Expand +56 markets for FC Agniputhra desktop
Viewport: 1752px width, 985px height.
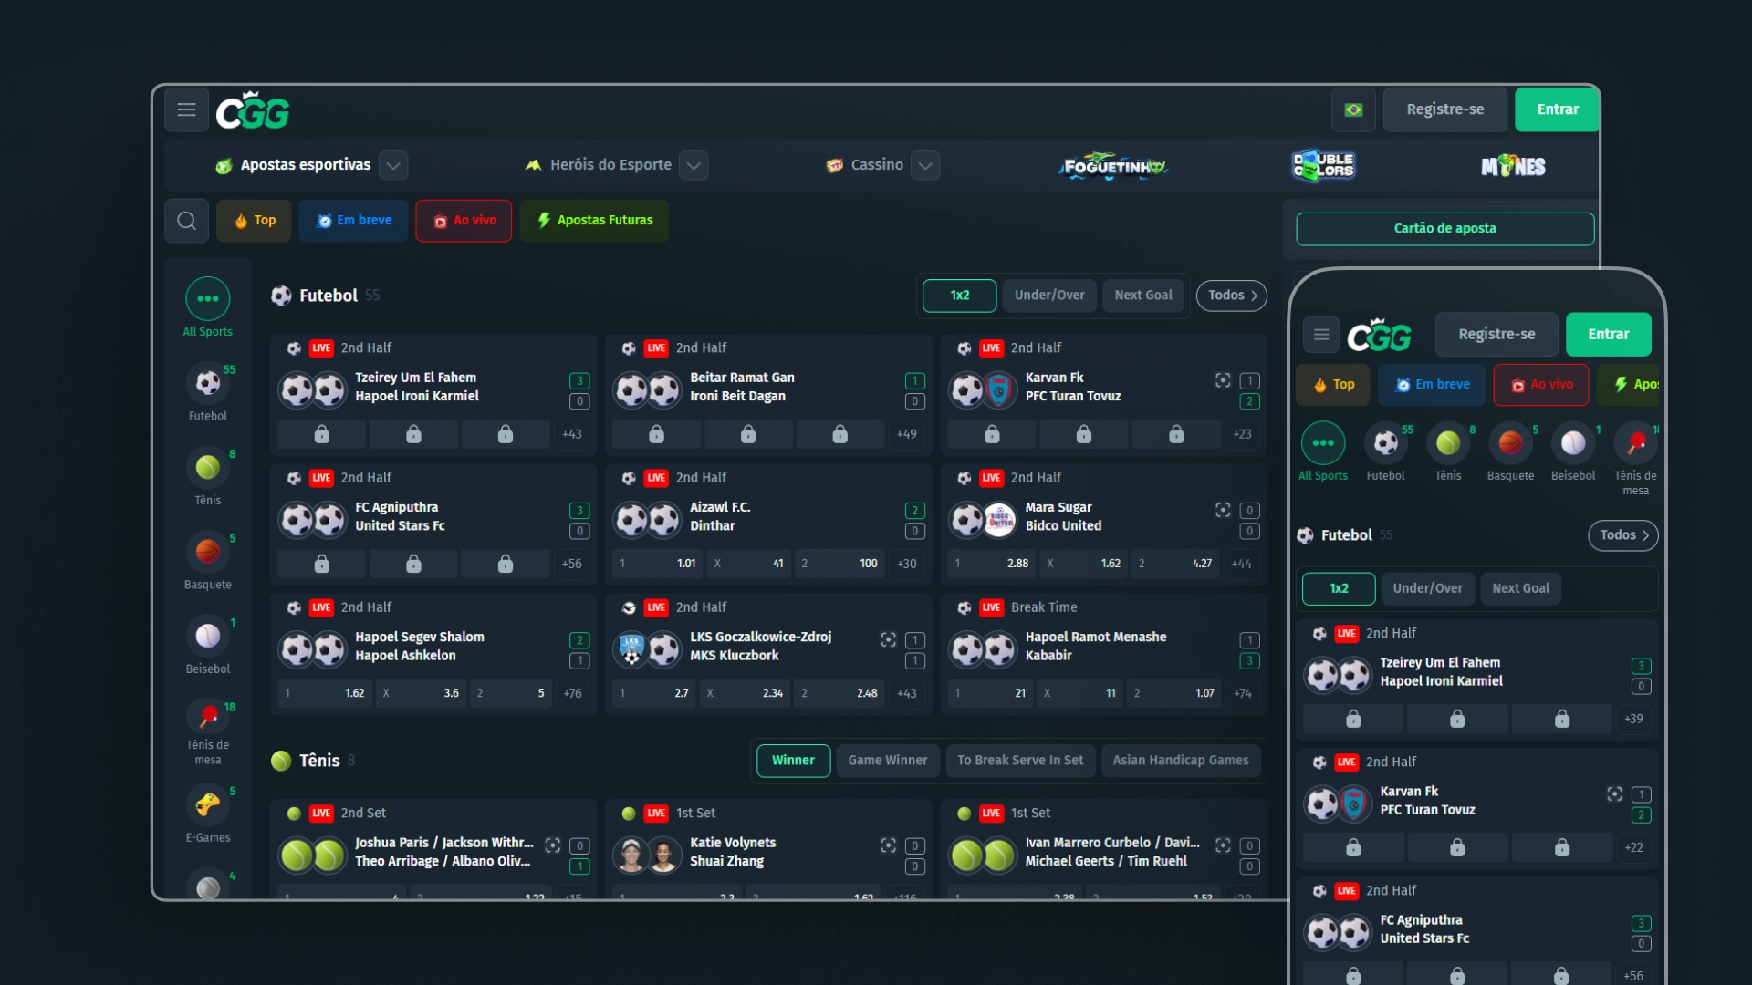572,564
